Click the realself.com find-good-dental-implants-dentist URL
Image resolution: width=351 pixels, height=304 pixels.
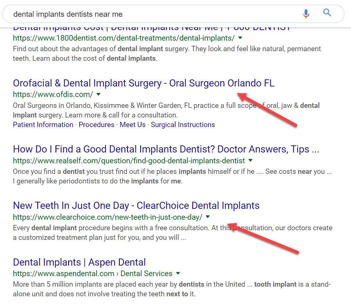129,161
